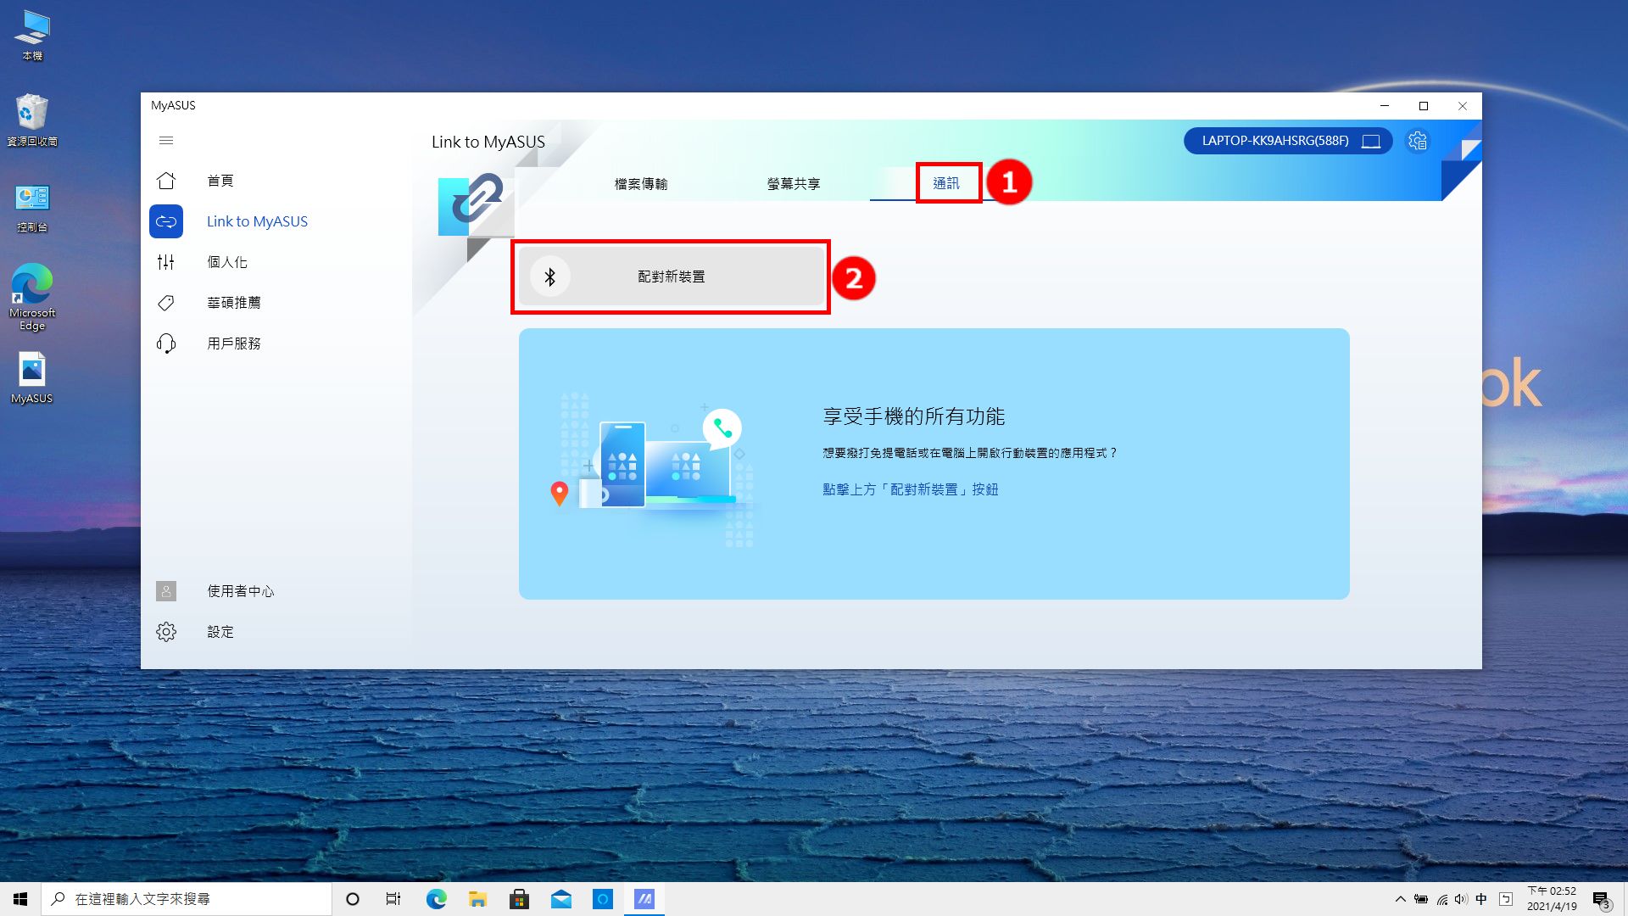Open the 設定 gear icon in sidebar
This screenshot has height=916, width=1628.
pyautogui.click(x=166, y=632)
